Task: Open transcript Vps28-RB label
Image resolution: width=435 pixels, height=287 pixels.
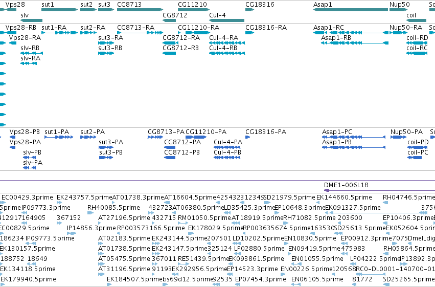Action: [21, 28]
